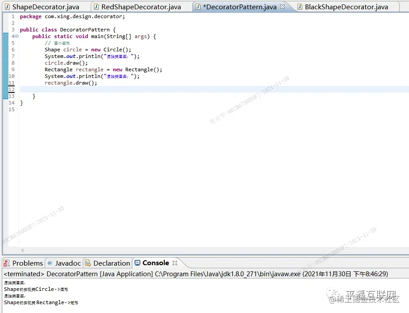Screen dimensions: 409x313
Task: Click the Console monitor icon
Action: [137, 263]
